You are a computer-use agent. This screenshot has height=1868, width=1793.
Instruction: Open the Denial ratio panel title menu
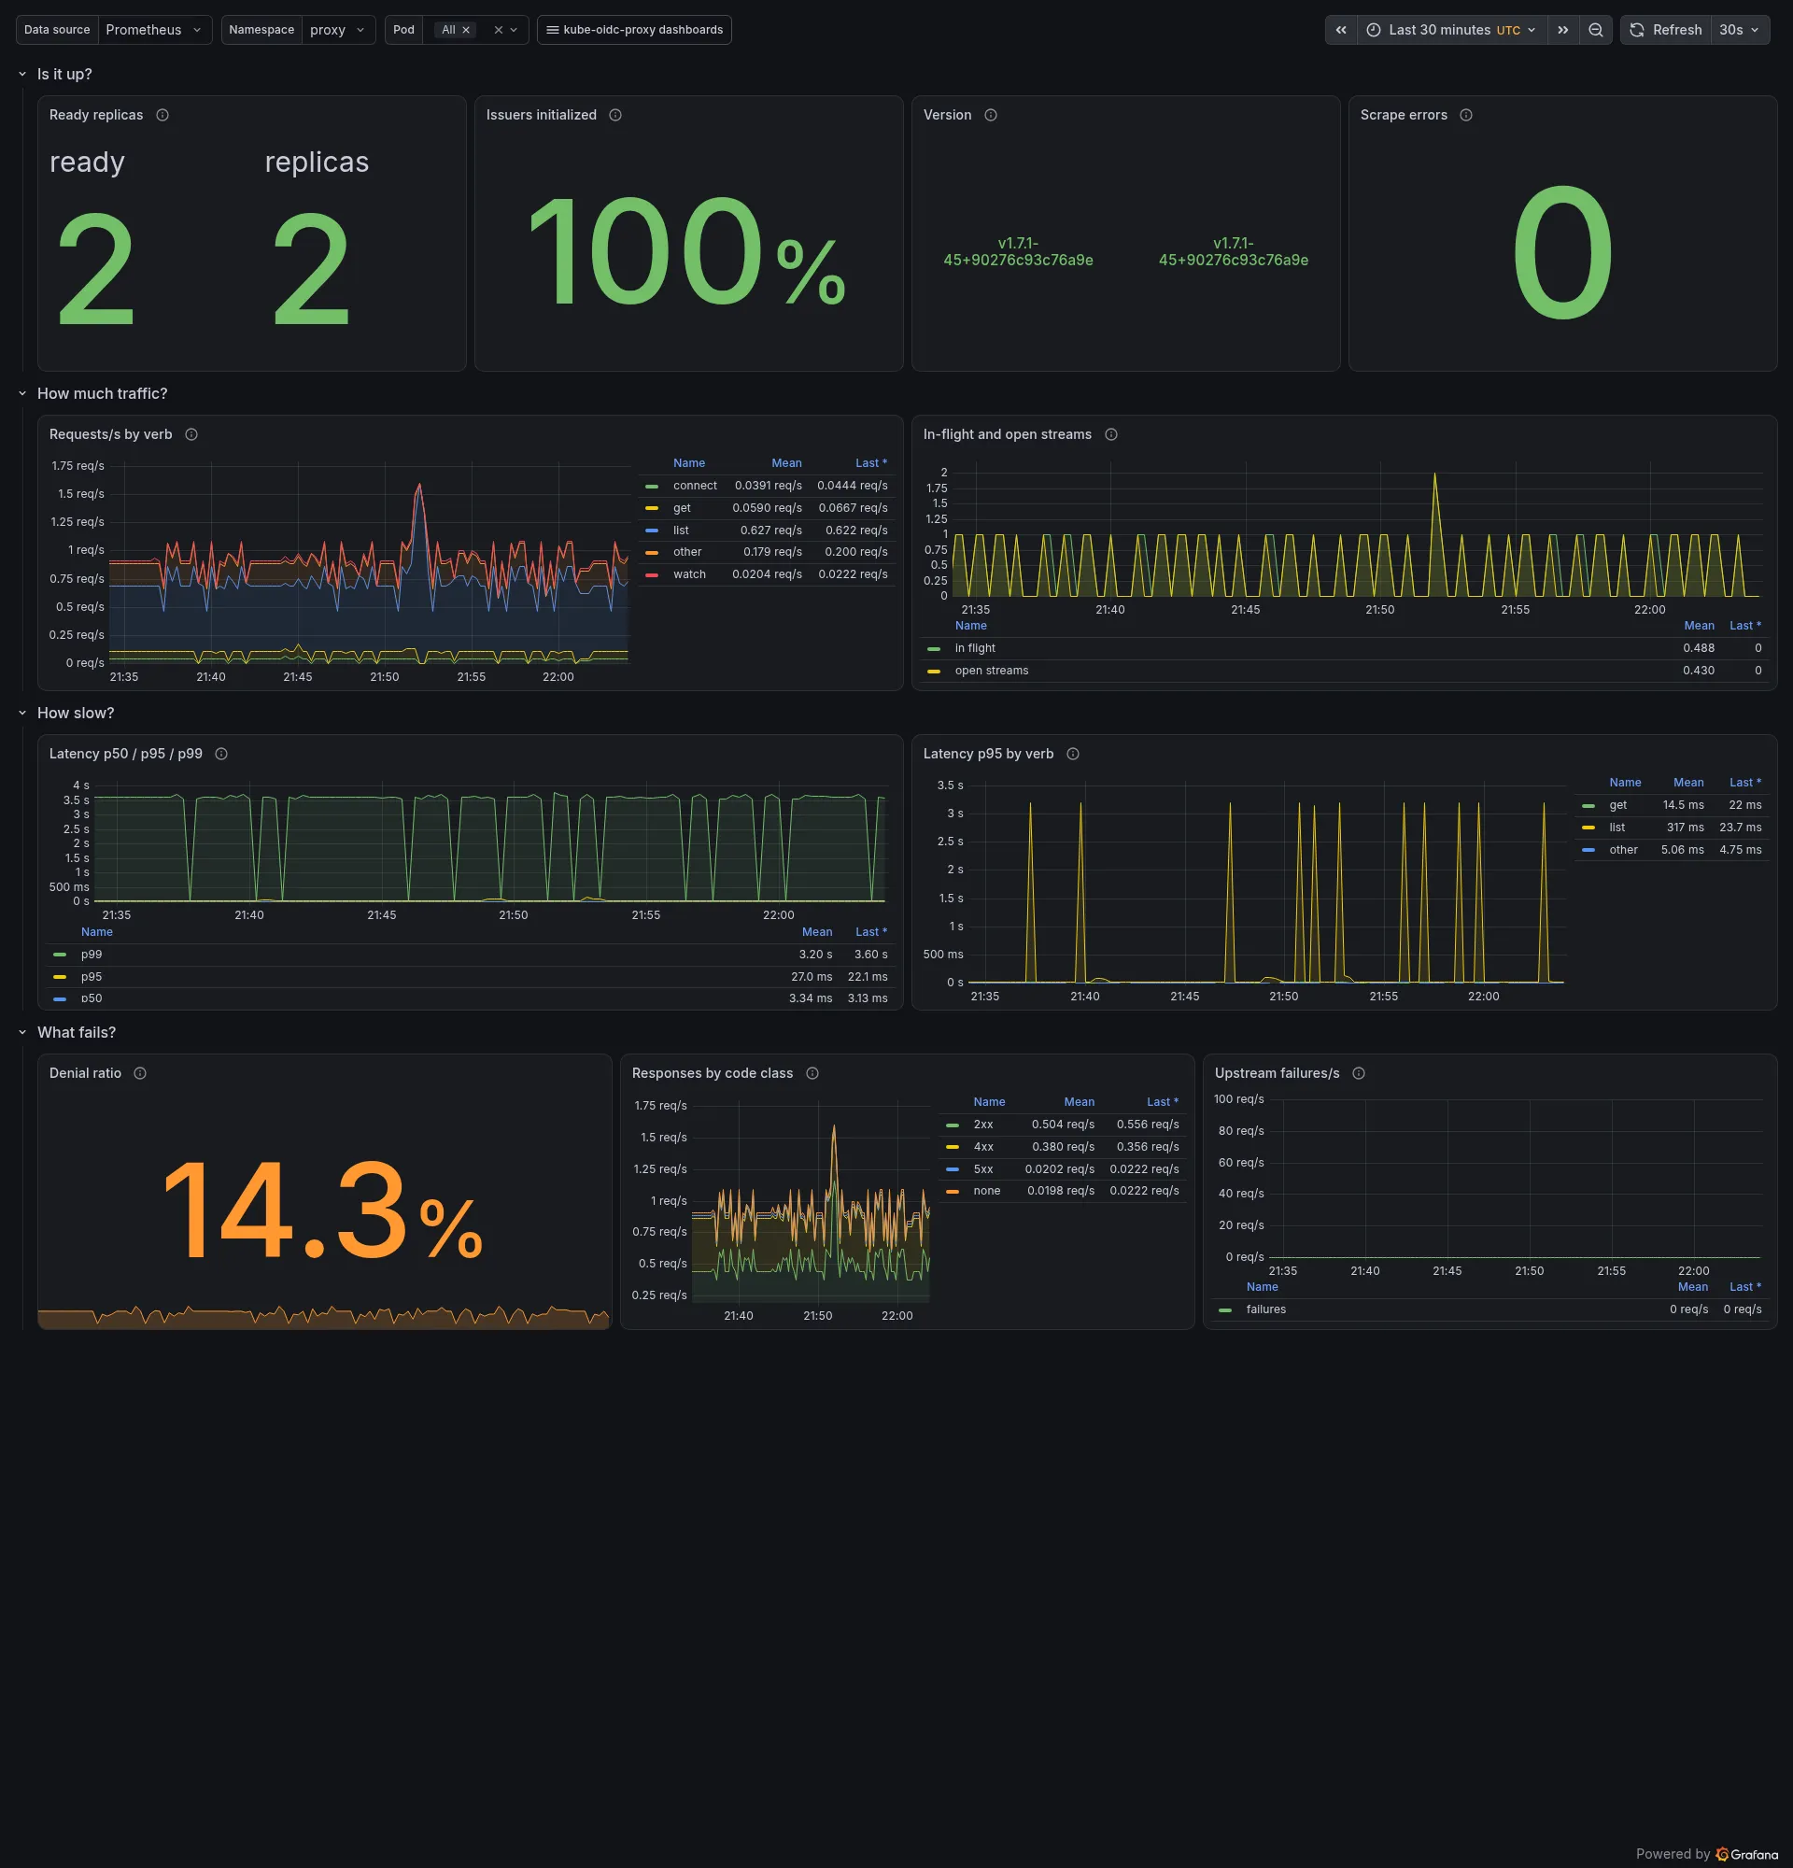[x=85, y=1073]
